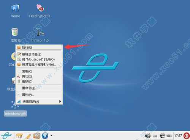Open the file manager icon in taskbar
The image size is (190, 140).
36,136
